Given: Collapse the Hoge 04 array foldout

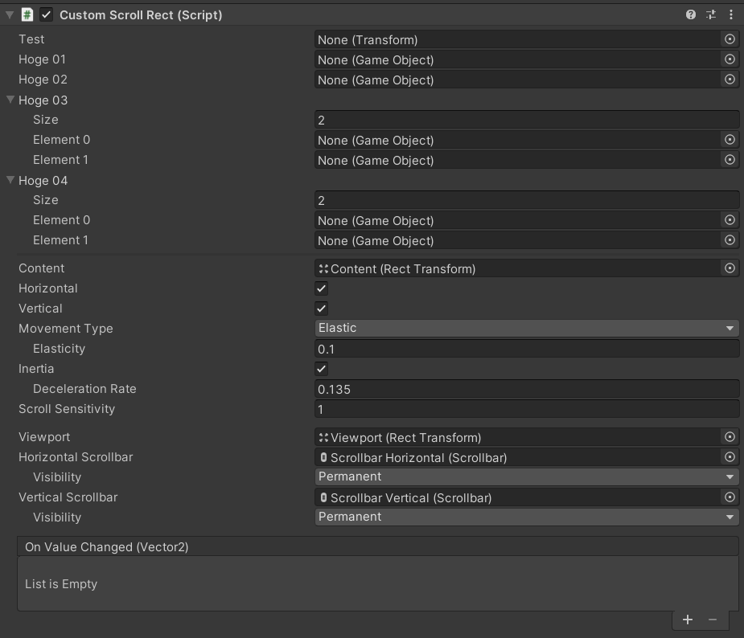Looking at the screenshot, I should (x=10, y=180).
